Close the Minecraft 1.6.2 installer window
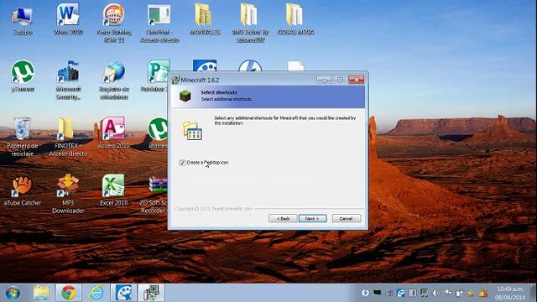 click(x=356, y=81)
